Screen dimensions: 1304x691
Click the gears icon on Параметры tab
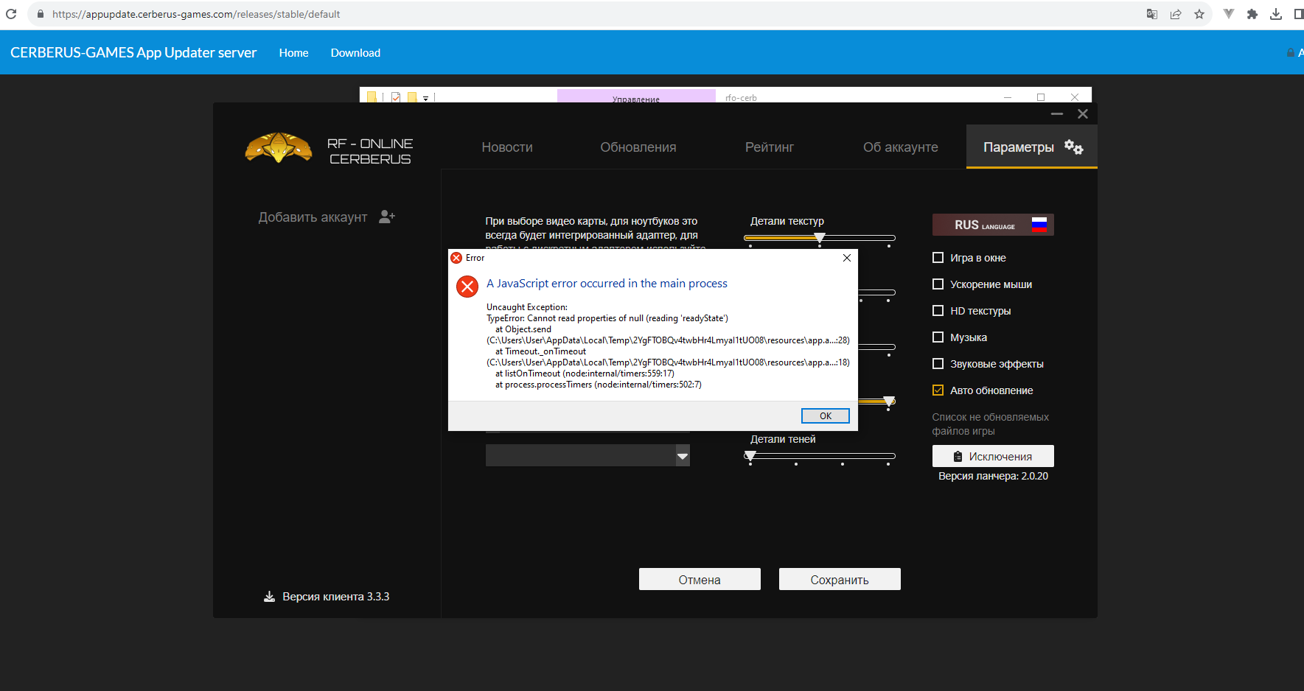click(1074, 147)
